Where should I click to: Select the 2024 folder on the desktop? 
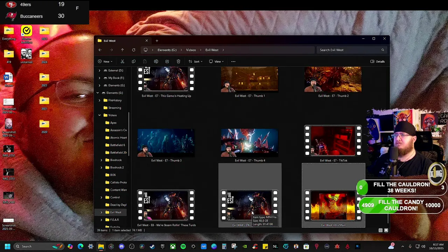tap(44, 57)
